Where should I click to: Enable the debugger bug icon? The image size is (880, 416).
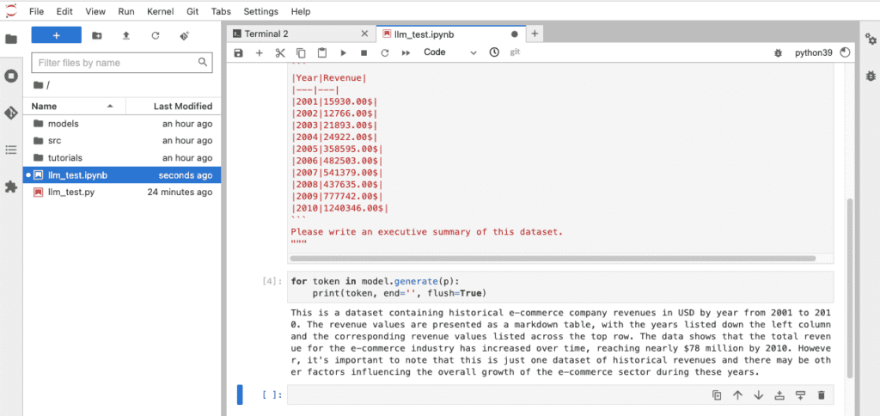tap(778, 52)
